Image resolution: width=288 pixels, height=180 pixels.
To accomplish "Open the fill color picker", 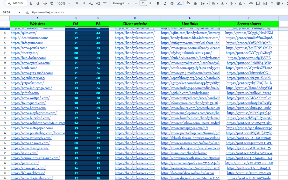I will coord(188,3).
